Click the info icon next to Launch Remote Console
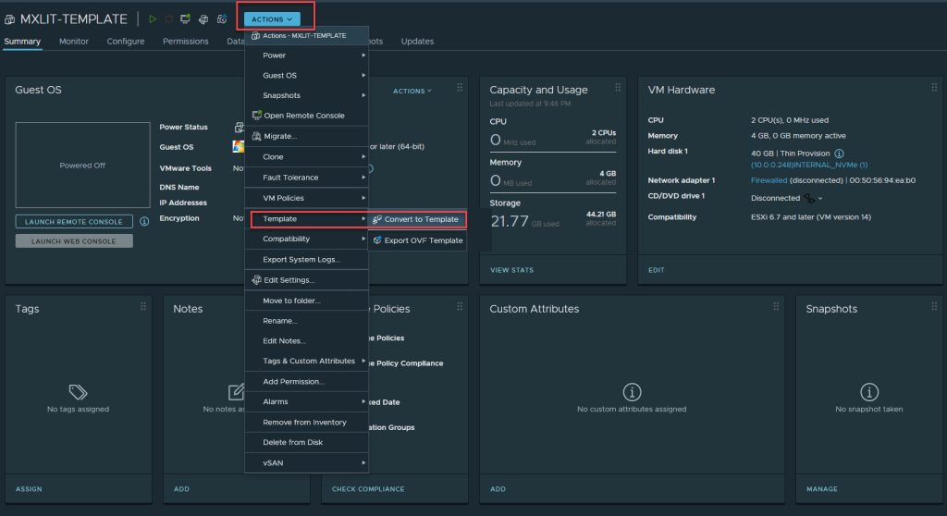Image resolution: width=947 pixels, height=516 pixels. point(144,222)
